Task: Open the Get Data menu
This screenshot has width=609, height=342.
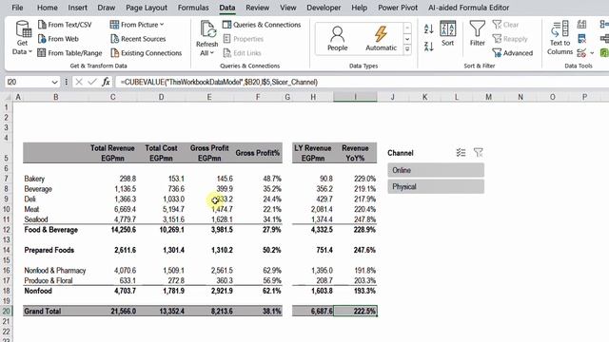Action: pos(22,38)
